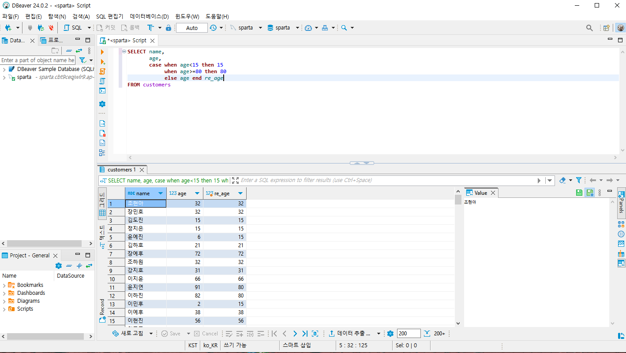
Task: Click the lock icon in the main toolbar
Action: click(x=168, y=28)
